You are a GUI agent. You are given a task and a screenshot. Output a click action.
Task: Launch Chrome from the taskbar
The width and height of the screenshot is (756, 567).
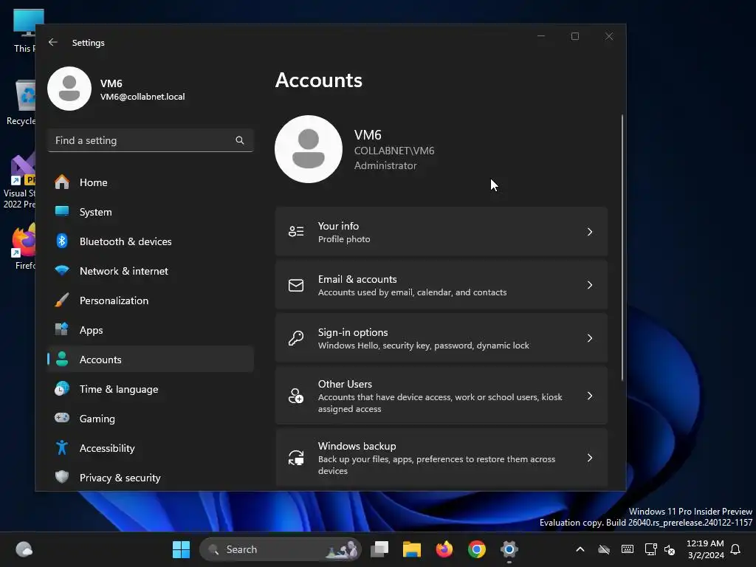pyautogui.click(x=476, y=549)
